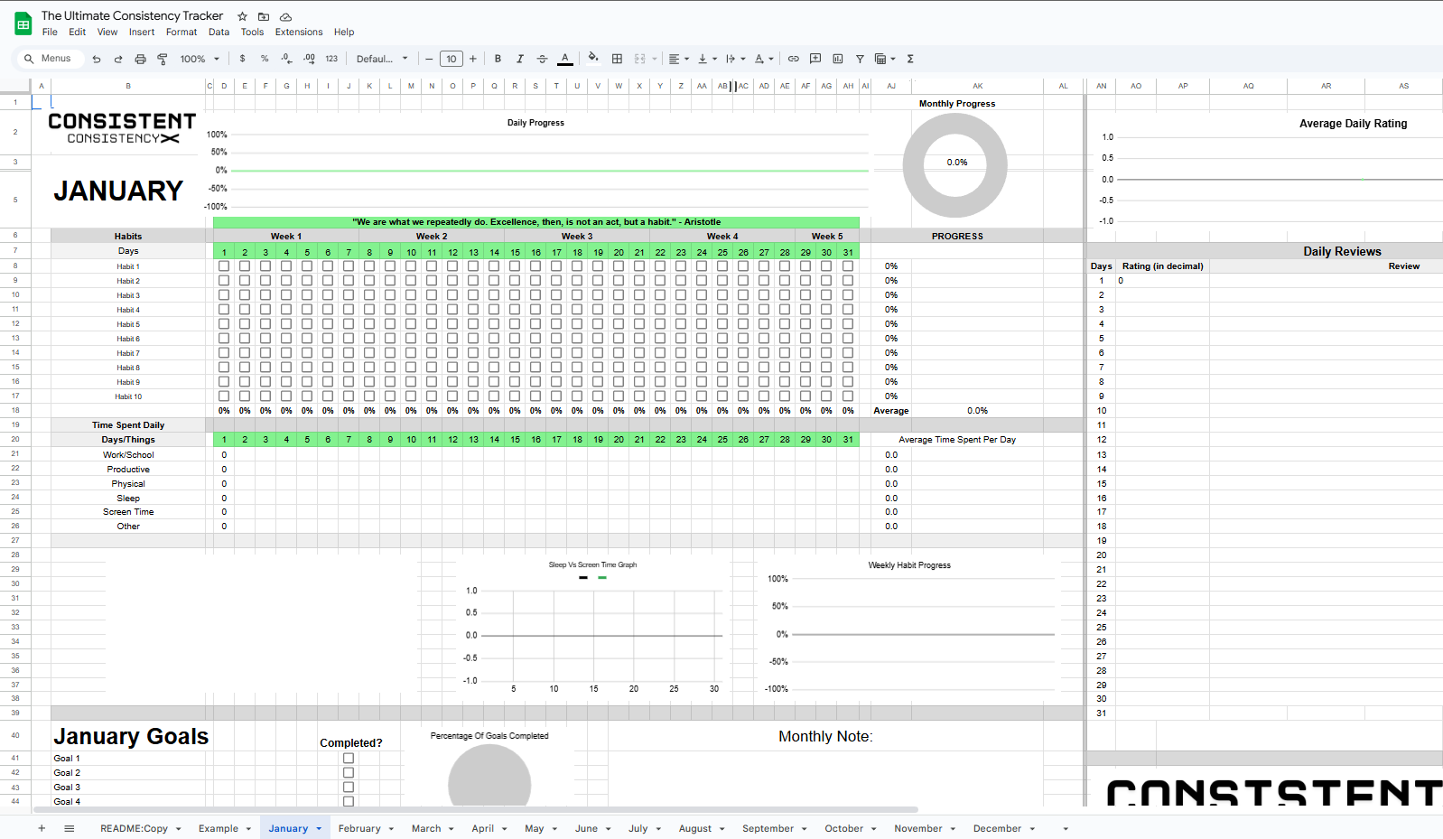
Task: Open the Extensions menu
Action: tap(298, 32)
